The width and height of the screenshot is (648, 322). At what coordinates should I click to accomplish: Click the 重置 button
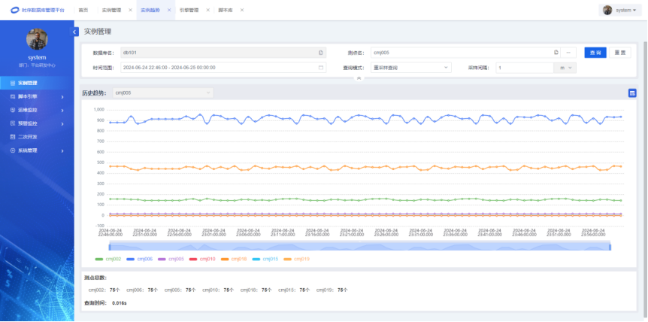(619, 53)
